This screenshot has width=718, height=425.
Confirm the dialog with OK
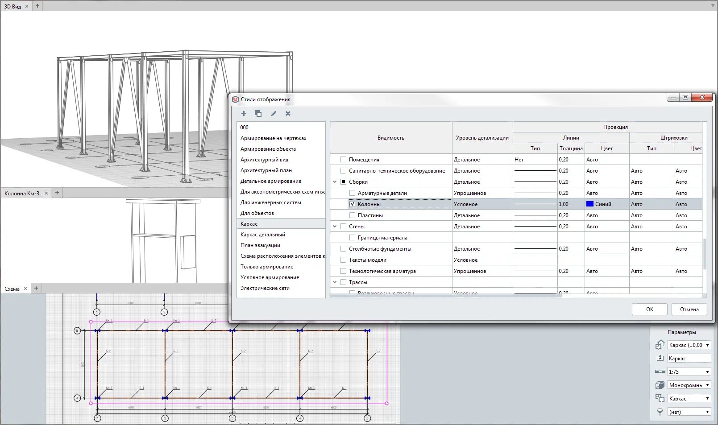click(x=649, y=309)
